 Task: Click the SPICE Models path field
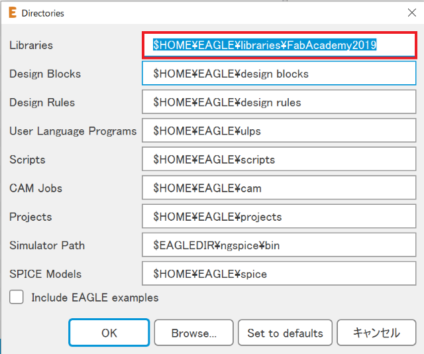point(279,273)
